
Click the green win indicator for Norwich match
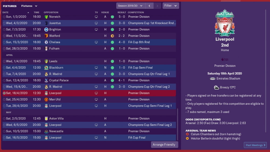pyautogui.click(x=112, y=17)
